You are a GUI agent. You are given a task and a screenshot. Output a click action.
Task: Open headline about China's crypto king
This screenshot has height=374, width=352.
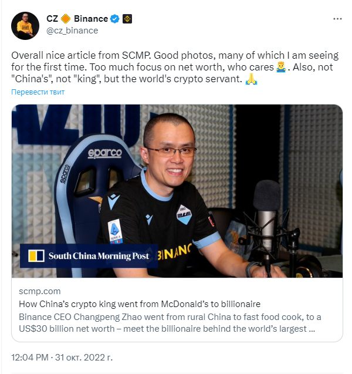pyautogui.click(x=140, y=304)
